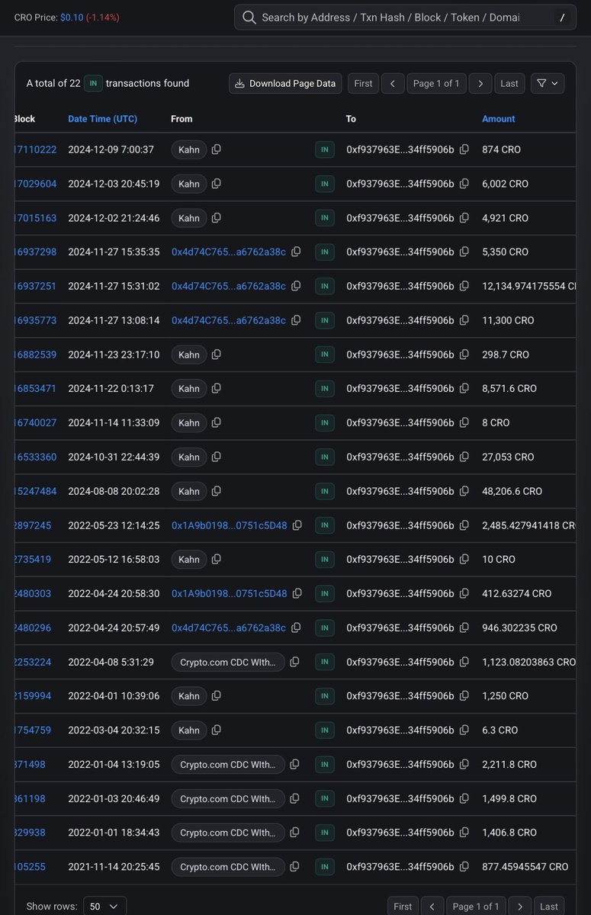The width and height of the screenshot is (591, 915).
Task: Click the Amount column header
Action: [499, 119]
